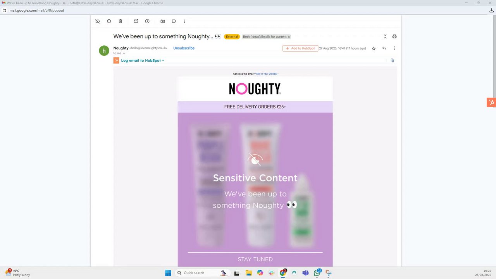Click the sender name Noughty

[121, 48]
